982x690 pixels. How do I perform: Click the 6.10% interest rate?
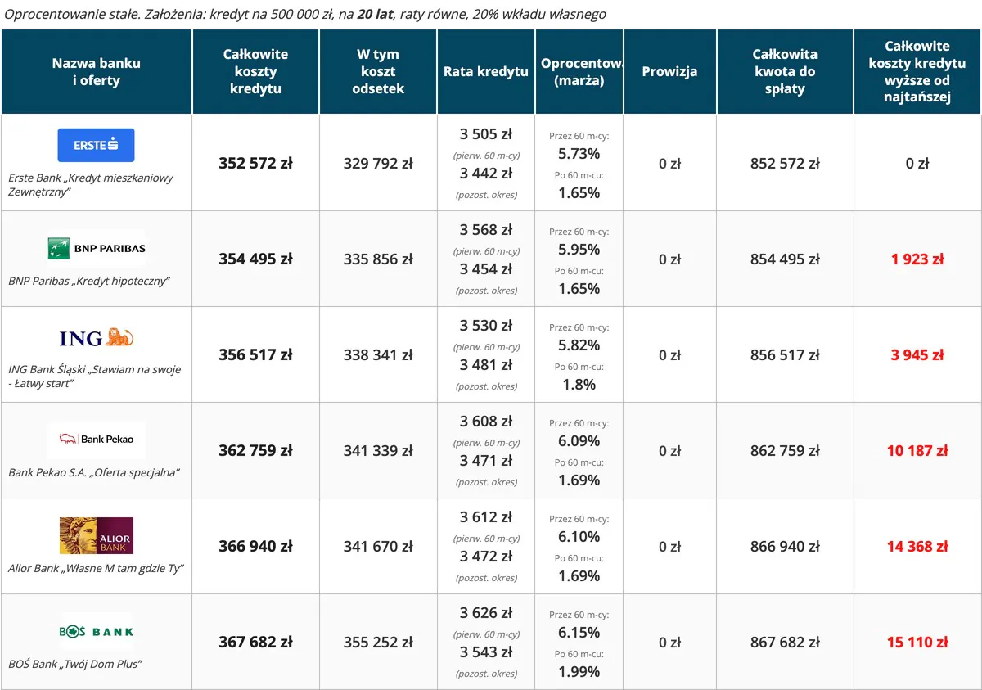point(579,536)
